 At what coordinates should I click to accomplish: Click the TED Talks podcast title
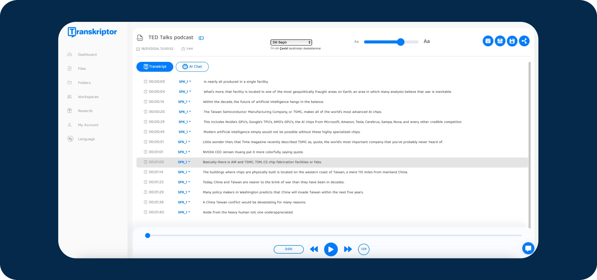171,38
